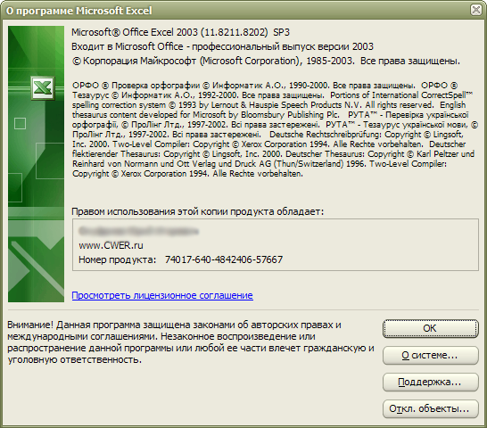This screenshot has height=428, width=487.
Task: Open the "О системе..." system info button
Action: tap(431, 355)
